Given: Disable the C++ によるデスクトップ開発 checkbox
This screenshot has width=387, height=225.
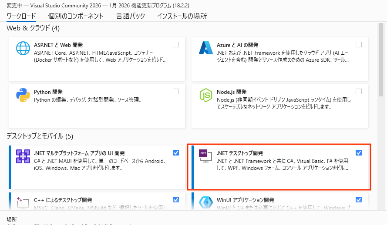Looking at the screenshot, I should (176, 199).
